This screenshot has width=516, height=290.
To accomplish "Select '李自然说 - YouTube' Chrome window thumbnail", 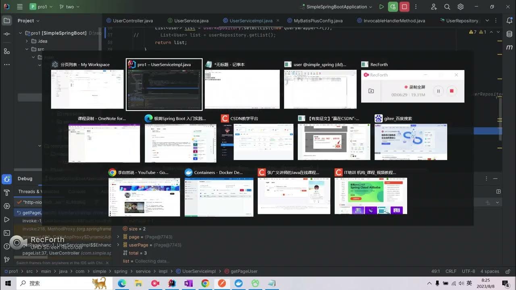I will pyautogui.click(x=144, y=193).
